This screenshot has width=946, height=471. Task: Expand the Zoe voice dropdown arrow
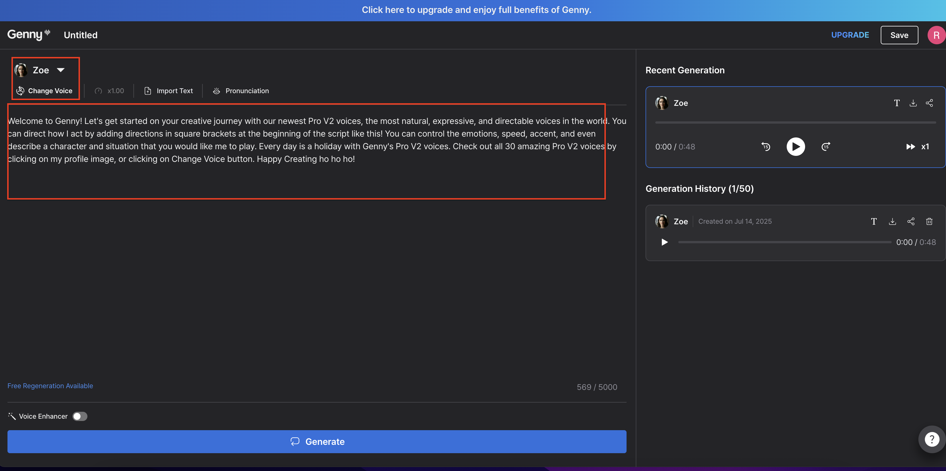point(61,70)
